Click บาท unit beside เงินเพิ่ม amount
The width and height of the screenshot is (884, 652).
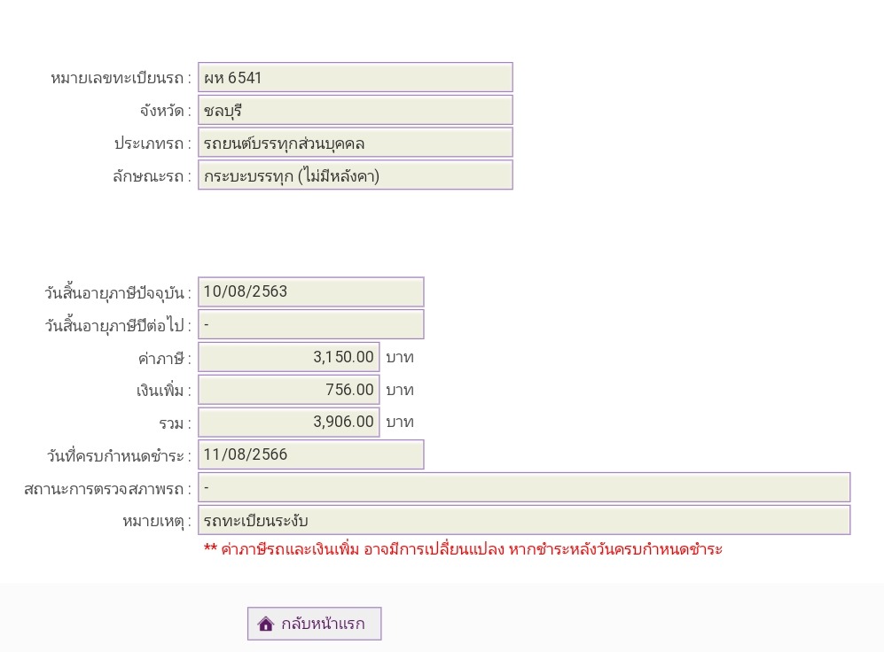point(400,390)
